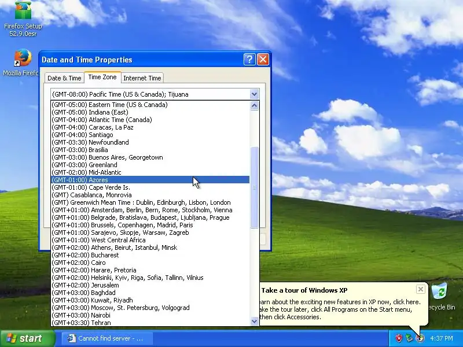Choose the Baghdad time zone

click(x=150, y=293)
